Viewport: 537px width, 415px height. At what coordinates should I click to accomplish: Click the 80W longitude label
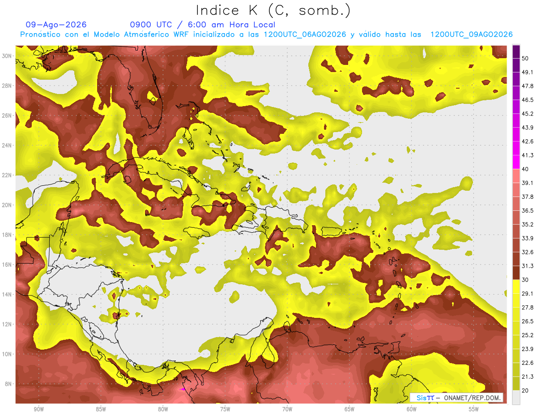pos(163,409)
